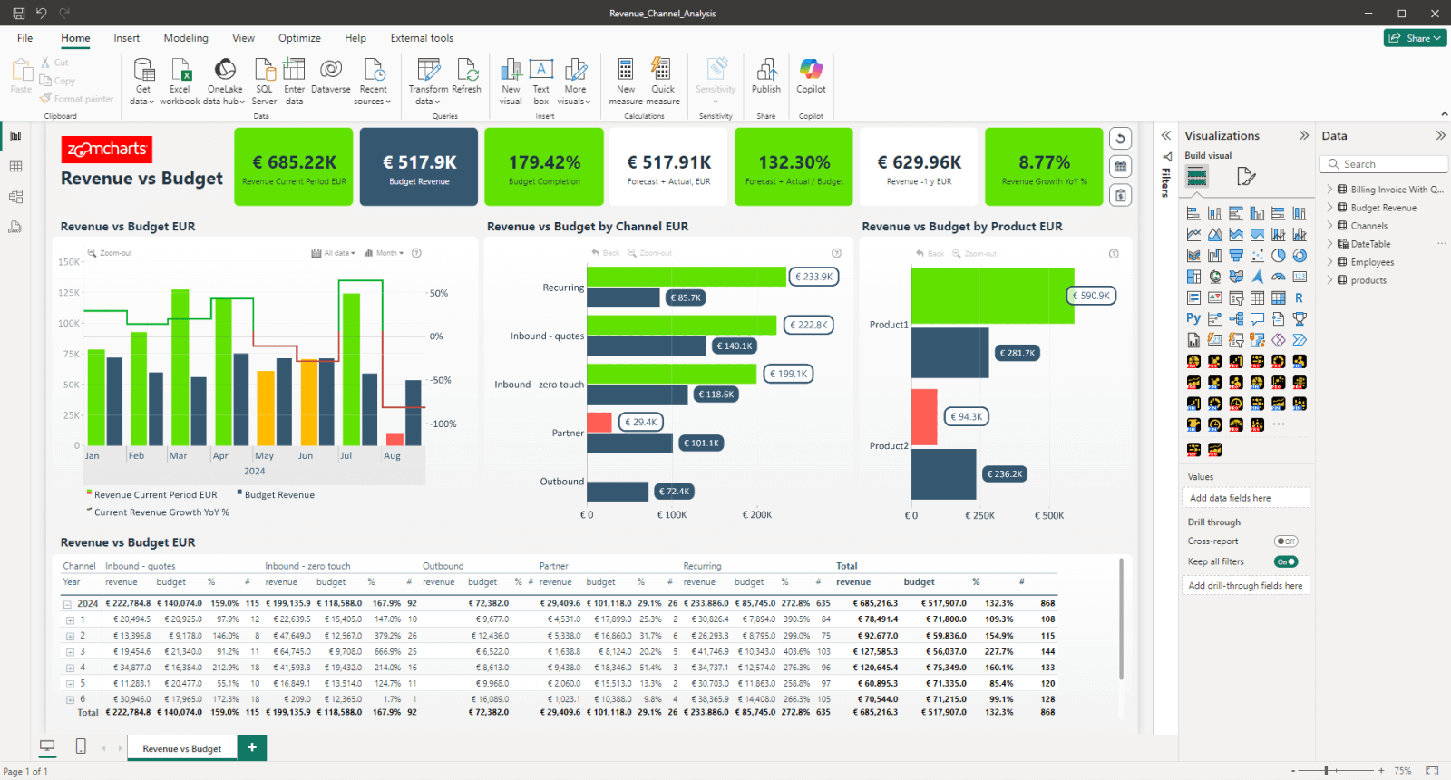
Task: Add a new page with plus button
Action: pyautogui.click(x=252, y=747)
